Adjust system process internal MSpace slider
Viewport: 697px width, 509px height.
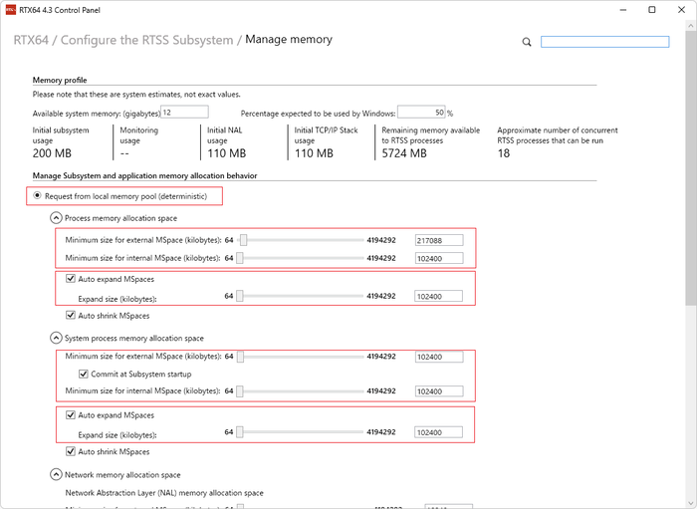tap(240, 391)
